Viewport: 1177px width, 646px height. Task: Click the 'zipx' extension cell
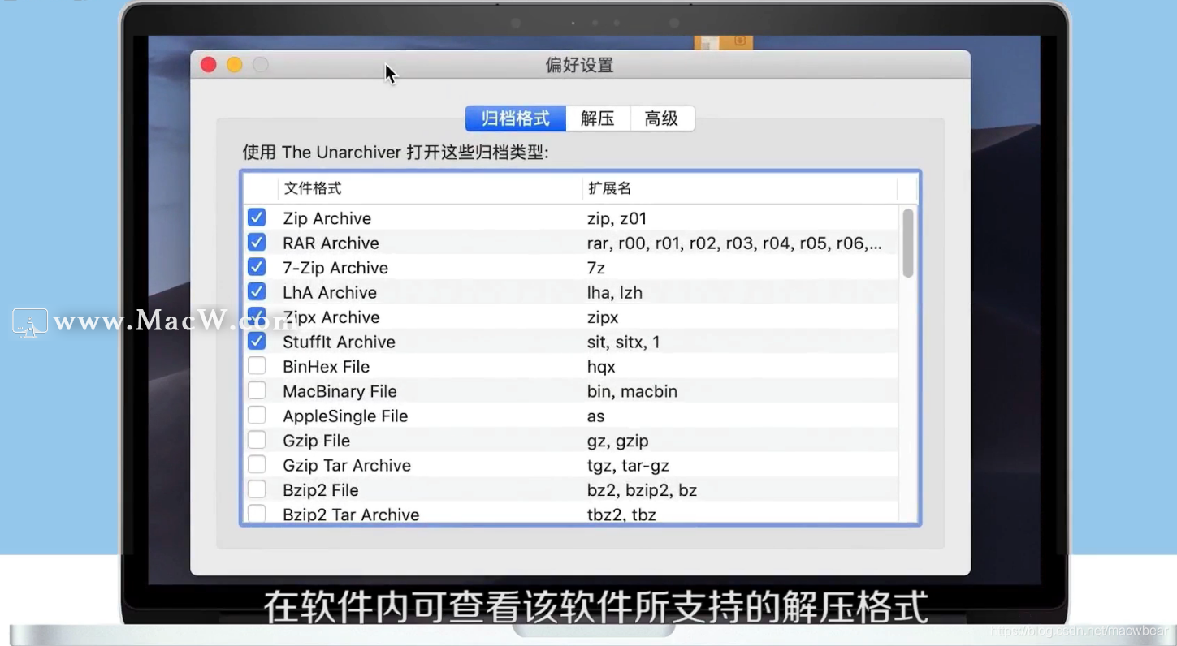pyautogui.click(x=603, y=317)
